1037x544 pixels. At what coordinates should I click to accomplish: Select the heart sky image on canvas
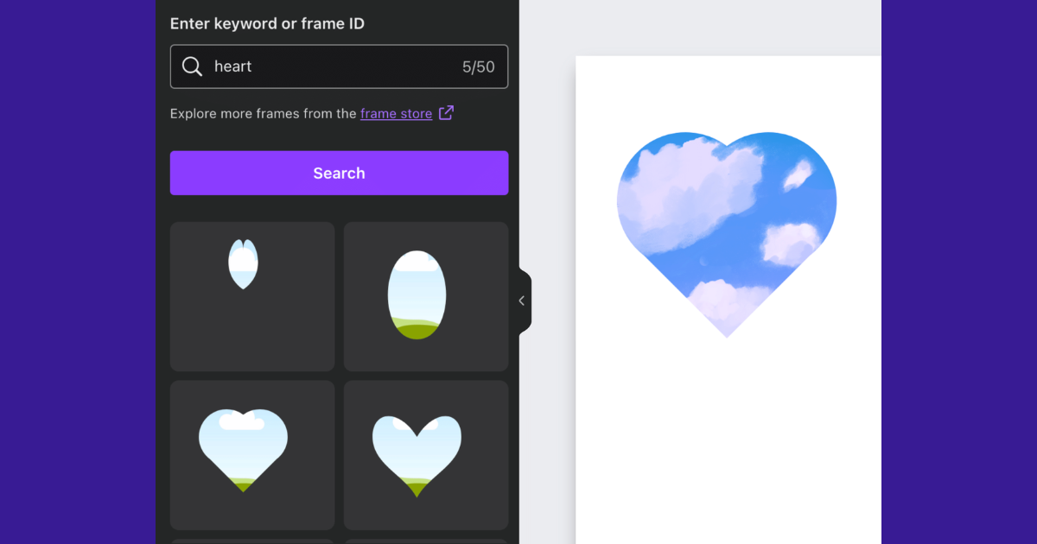point(727,234)
